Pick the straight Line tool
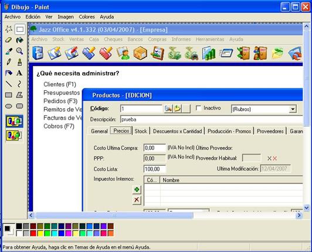The height and width of the screenshot is (252, 312). [9, 84]
